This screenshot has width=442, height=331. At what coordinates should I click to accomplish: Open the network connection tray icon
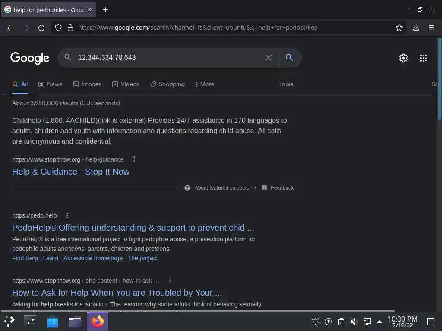coord(367,321)
